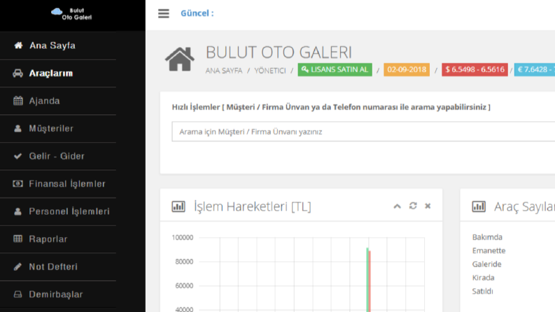Click the Bulut Oto Galeri cloud logo
The width and height of the screenshot is (555, 312).
click(71, 14)
